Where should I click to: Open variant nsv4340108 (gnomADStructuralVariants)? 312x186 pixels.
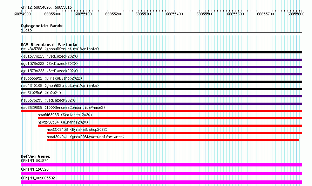click(60, 85)
